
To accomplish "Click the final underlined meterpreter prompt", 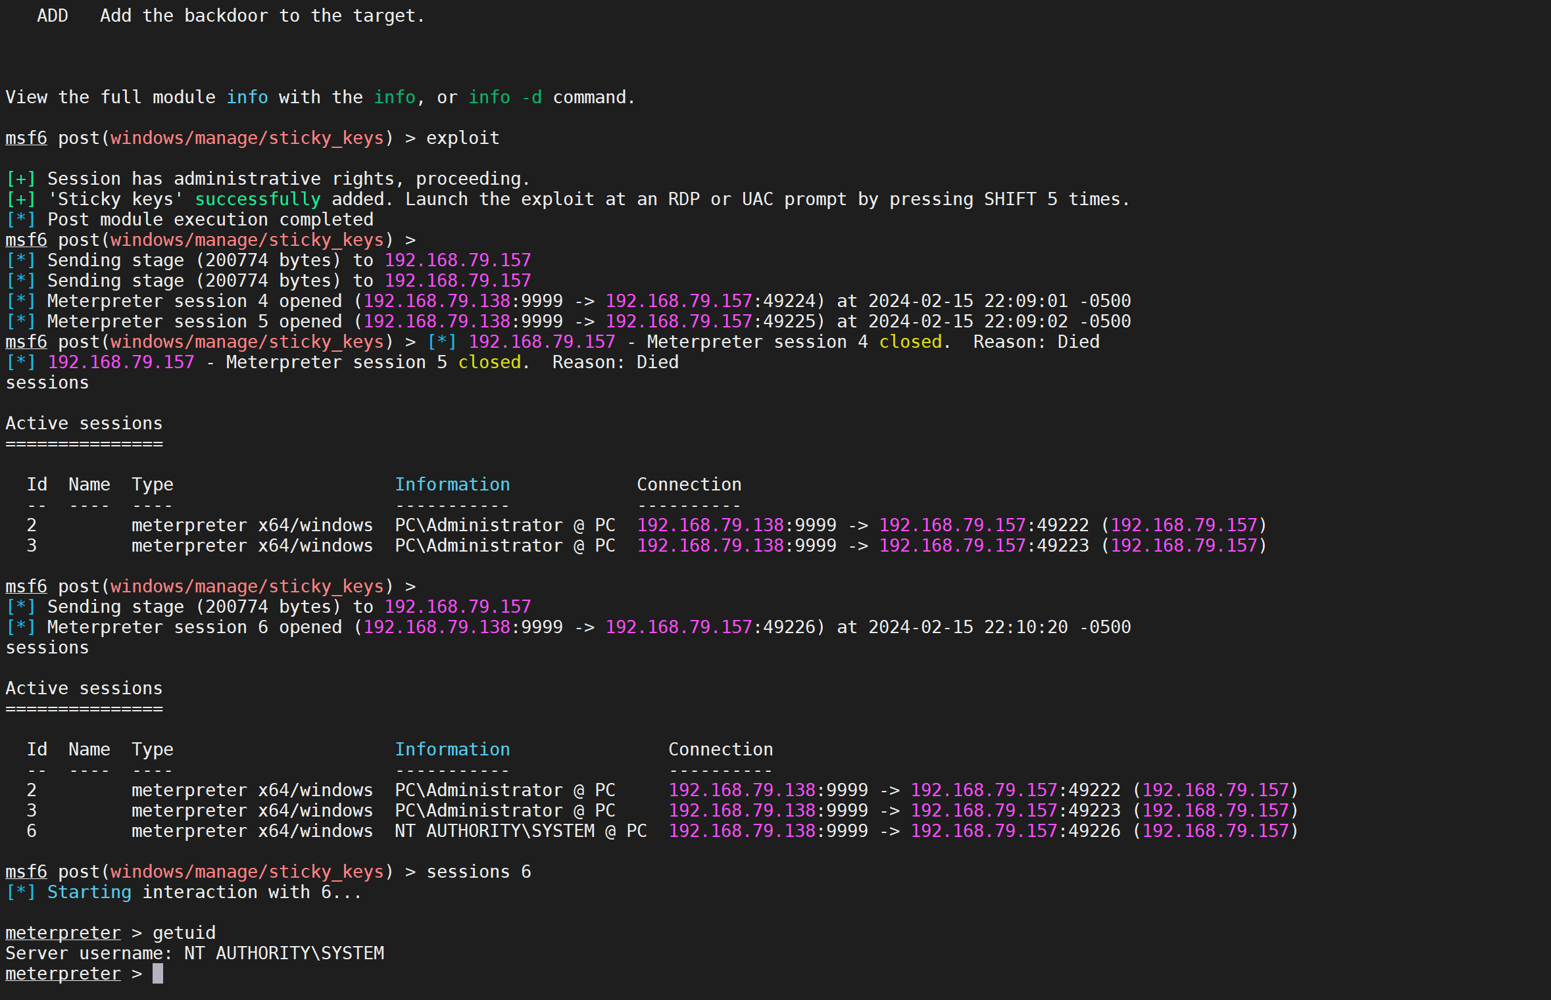I will pos(63,974).
